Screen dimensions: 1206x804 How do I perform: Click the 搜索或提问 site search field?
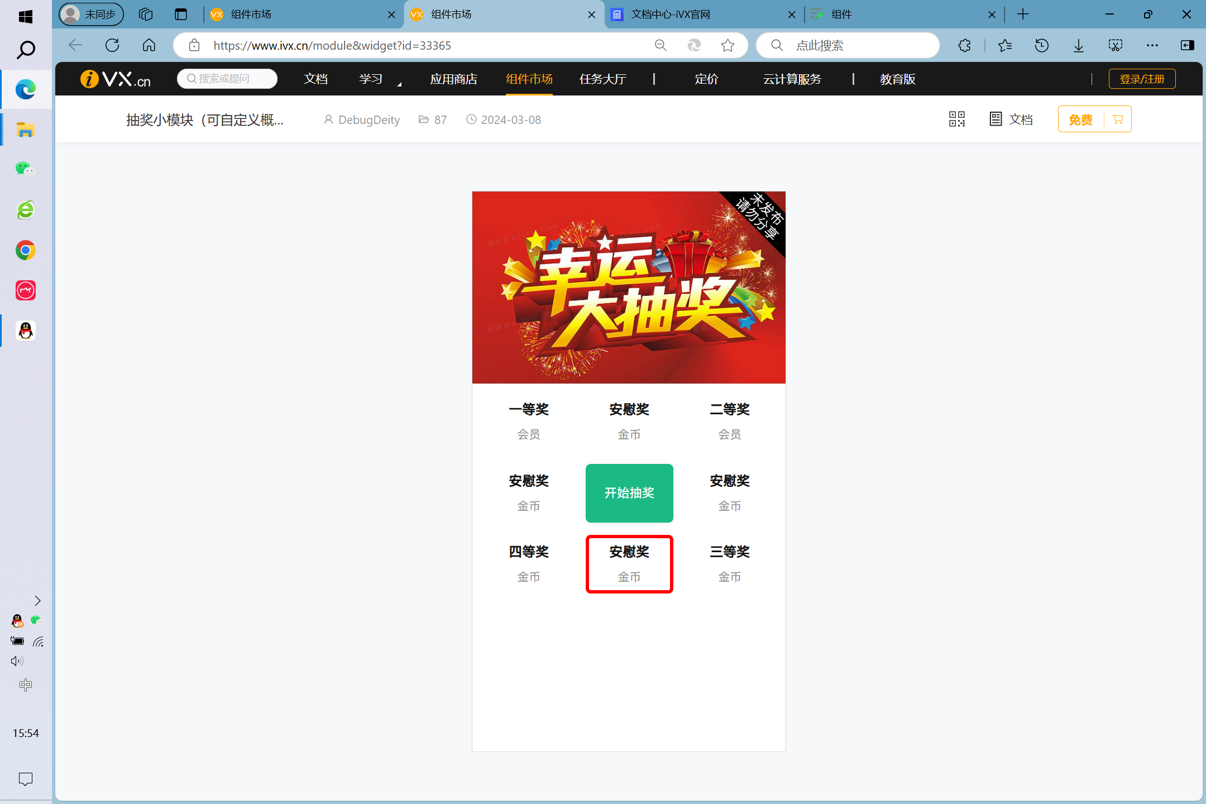pos(227,79)
